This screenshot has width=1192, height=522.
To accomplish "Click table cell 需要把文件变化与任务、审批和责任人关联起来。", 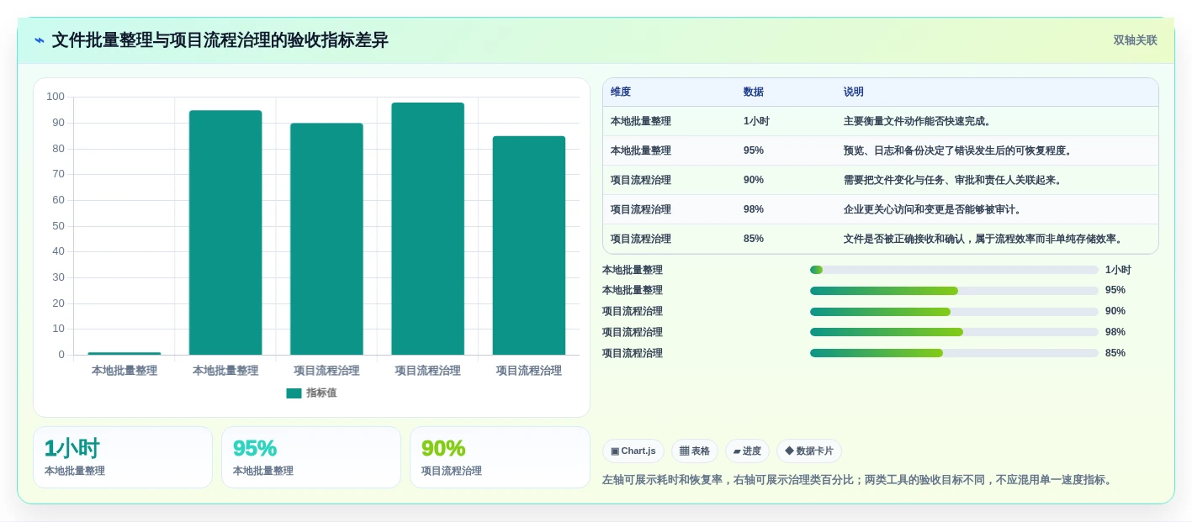I will point(997,180).
